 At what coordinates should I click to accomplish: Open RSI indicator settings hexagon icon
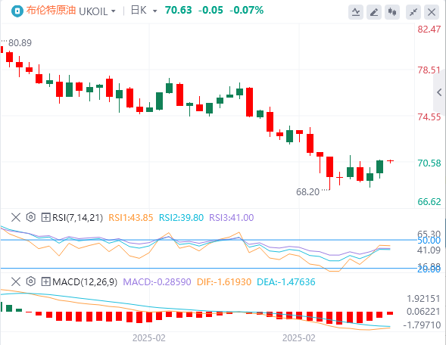(x=31, y=217)
